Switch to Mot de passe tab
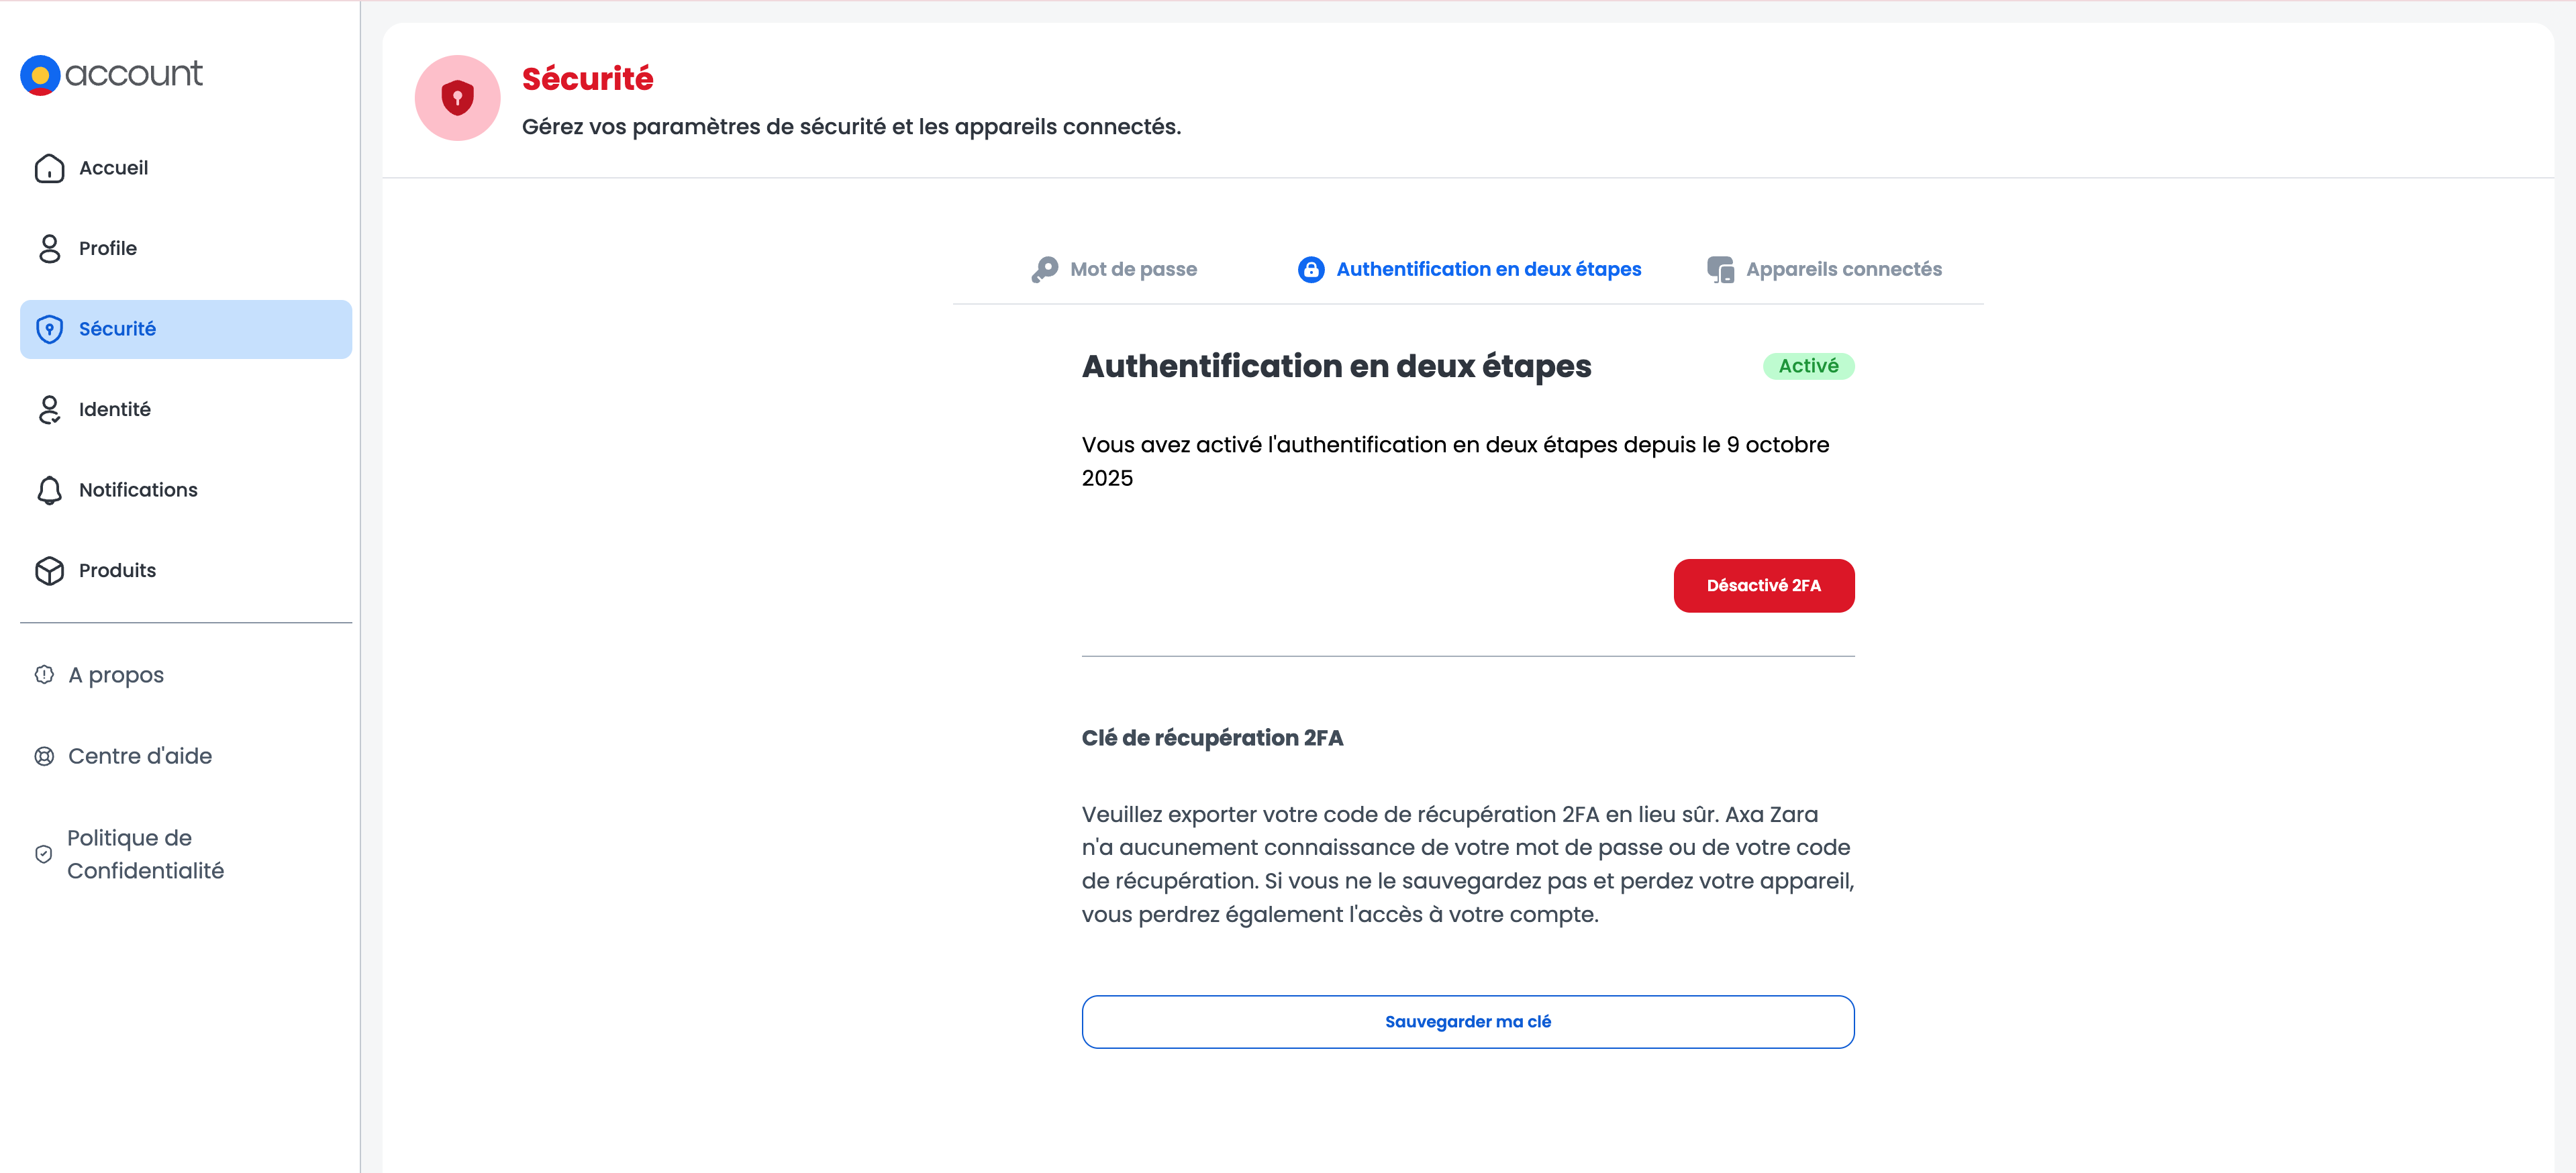2576x1173 pixels. click(x=1132, y=269)
